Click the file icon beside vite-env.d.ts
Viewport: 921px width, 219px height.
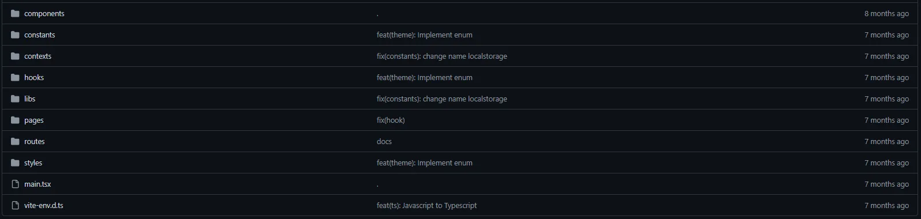click(15, 205)
